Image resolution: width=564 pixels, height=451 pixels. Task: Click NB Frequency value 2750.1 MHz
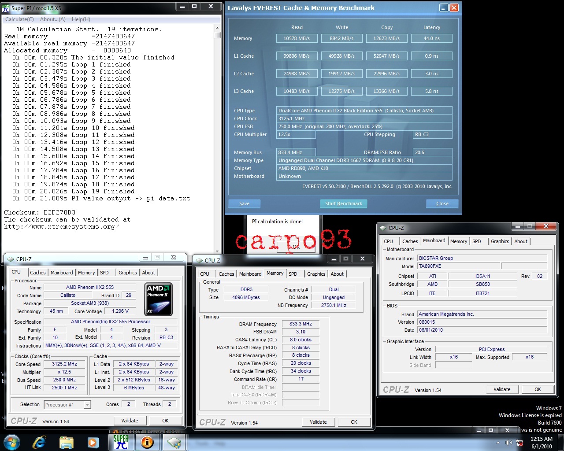[334, 305]
